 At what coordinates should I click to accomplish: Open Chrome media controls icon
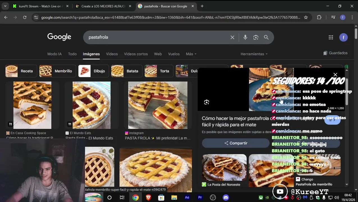pyautogui.click(x=333, y=17)
